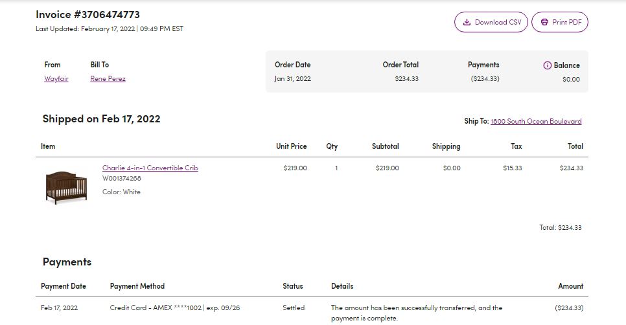The height and width of the screenshot is (325, 626).
Task: Open the Wayfair seller link
Action: click(x=56, y=78)
